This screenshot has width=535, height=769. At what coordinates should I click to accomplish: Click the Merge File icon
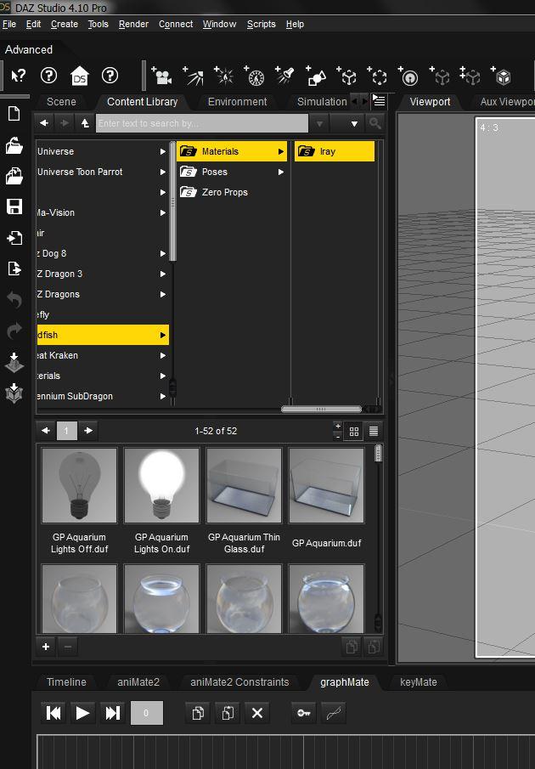click(x=14, y=176)
